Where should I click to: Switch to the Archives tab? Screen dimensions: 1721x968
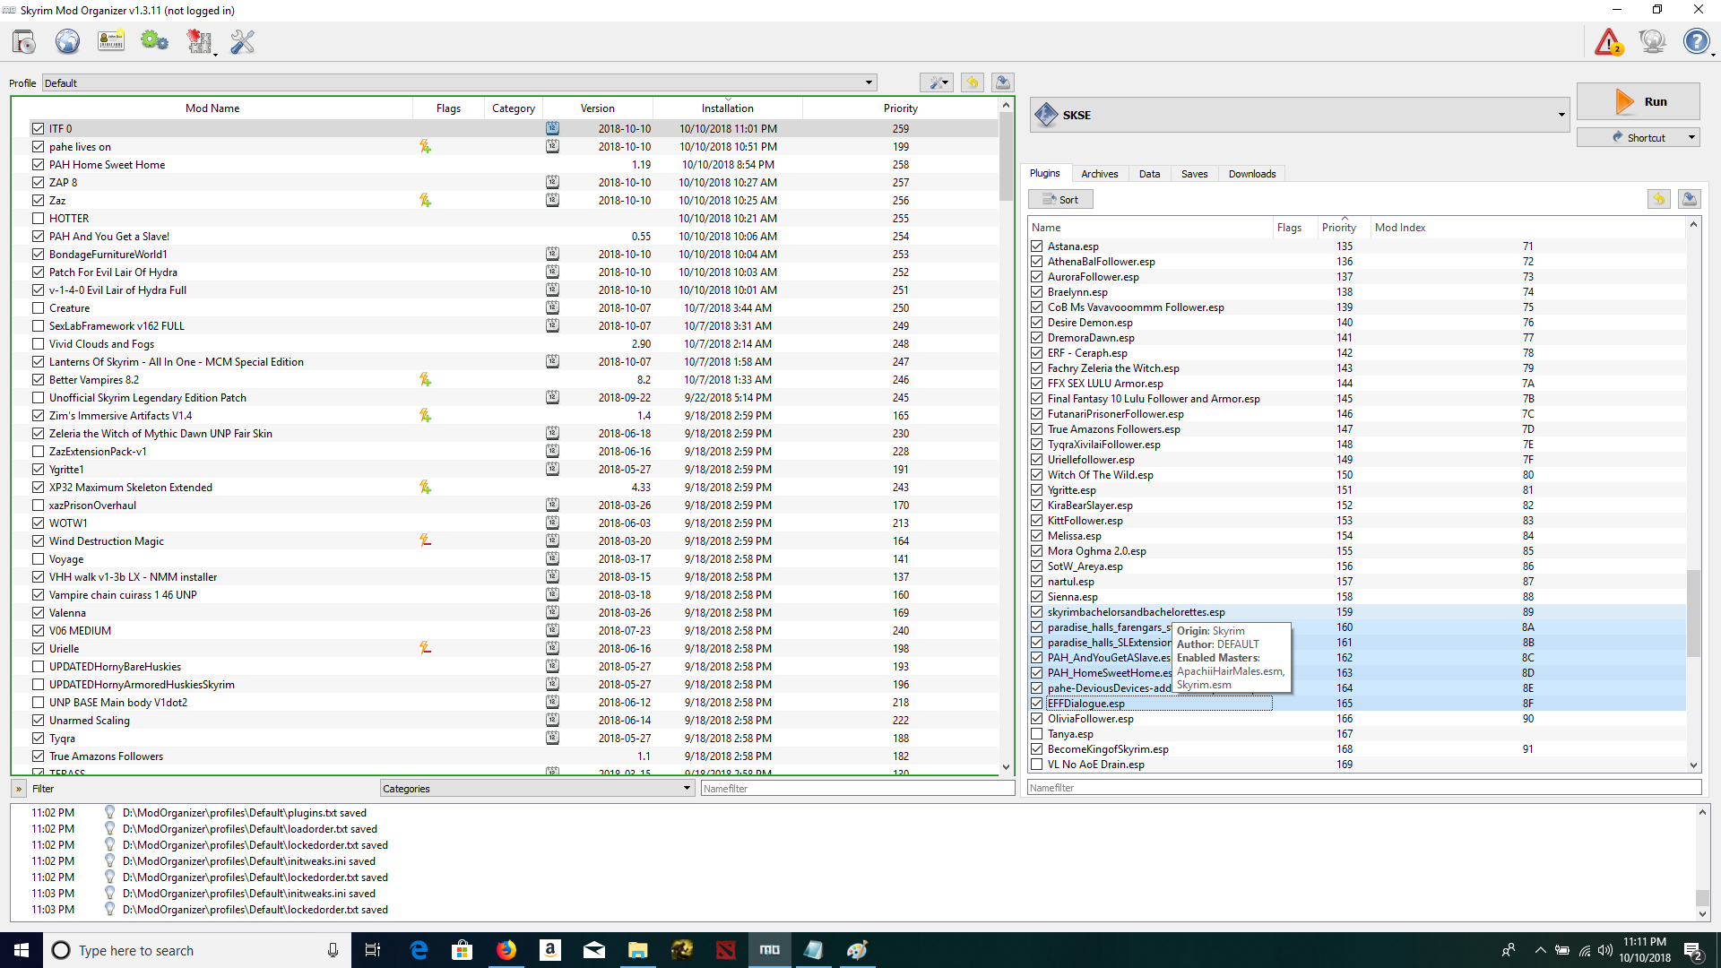(x=1099, y=174)
